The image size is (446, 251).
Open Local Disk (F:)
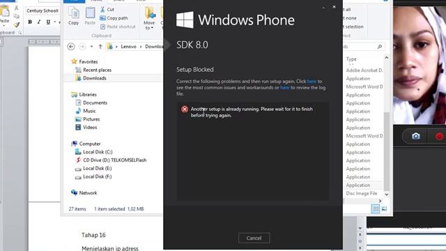(x=93, y=176)
